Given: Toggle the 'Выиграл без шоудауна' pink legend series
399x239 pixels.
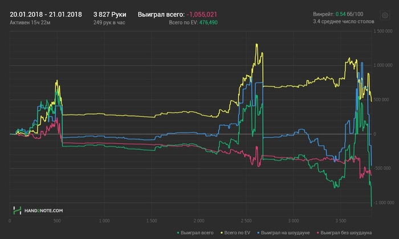Looking at the screenshot, I should [x=344, y=233].
